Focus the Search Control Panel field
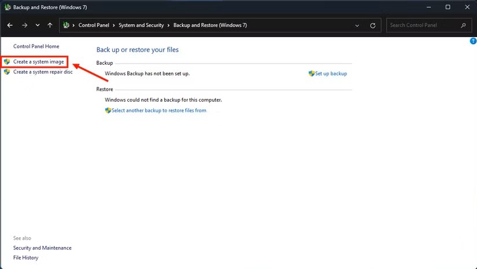Screen dimensions: 477x269 (x=423, y=25)
